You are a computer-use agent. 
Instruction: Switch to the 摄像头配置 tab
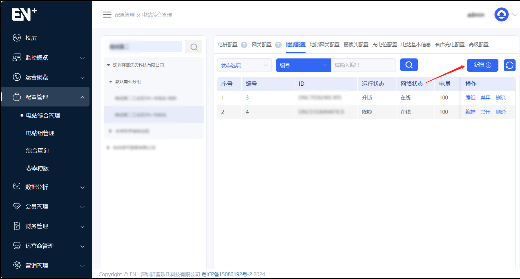pyautogui.click(x=356, y=45)
